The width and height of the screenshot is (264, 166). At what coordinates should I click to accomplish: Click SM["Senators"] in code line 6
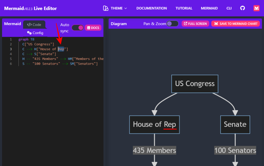click(84, 64)
